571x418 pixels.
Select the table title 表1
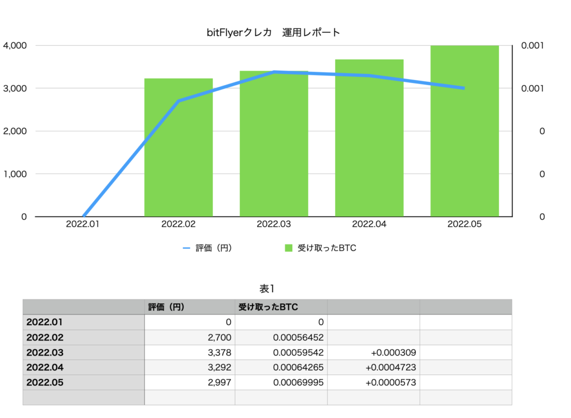click(x=267, y=289)
